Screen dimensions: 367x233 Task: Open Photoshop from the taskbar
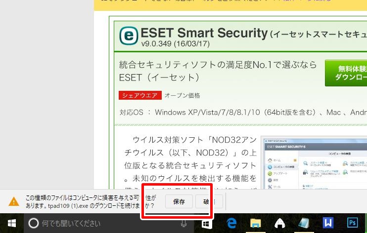(352, 223)
